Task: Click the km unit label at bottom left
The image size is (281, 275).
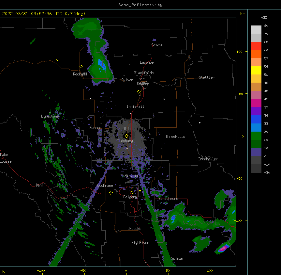Action: pos(5,271)
